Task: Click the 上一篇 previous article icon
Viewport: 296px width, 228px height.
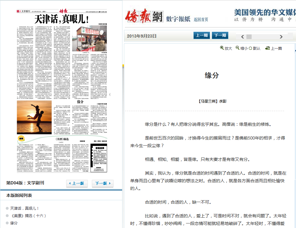Action: 267,48
